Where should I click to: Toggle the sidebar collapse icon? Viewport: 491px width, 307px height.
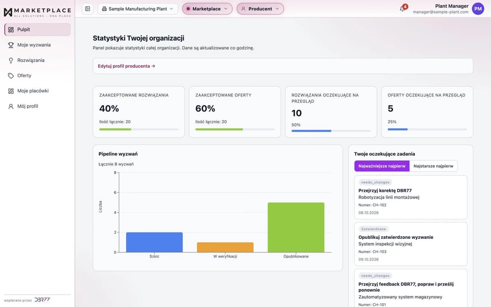click(88, 9)
